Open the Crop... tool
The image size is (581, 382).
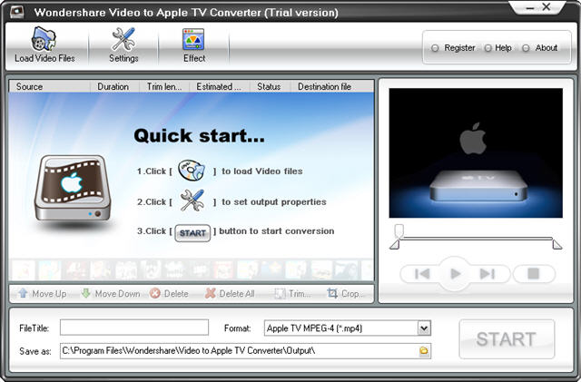tap(345, 294)
